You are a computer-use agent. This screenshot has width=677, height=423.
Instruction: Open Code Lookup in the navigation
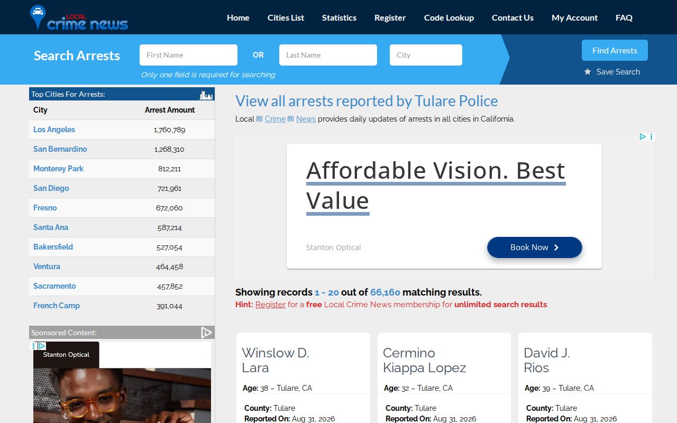449,17
